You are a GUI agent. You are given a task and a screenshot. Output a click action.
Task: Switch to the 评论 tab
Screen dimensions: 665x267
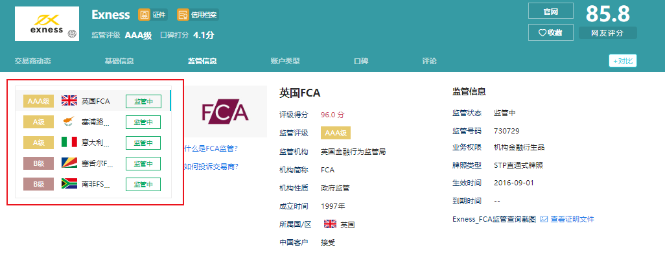click(429, 61)
